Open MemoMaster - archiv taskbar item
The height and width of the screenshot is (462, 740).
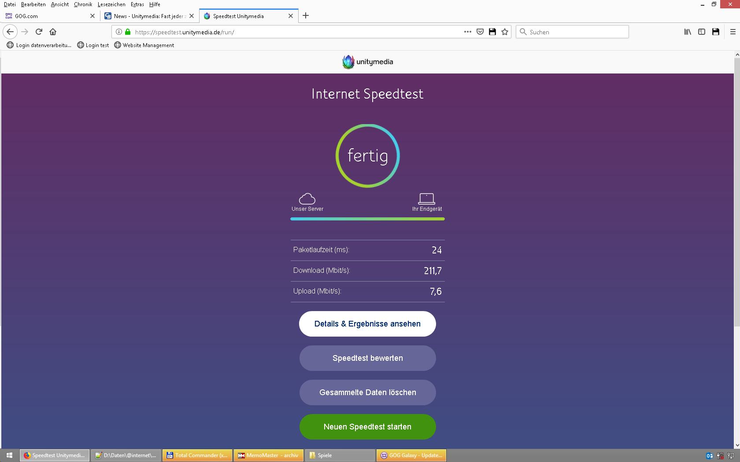269,455
